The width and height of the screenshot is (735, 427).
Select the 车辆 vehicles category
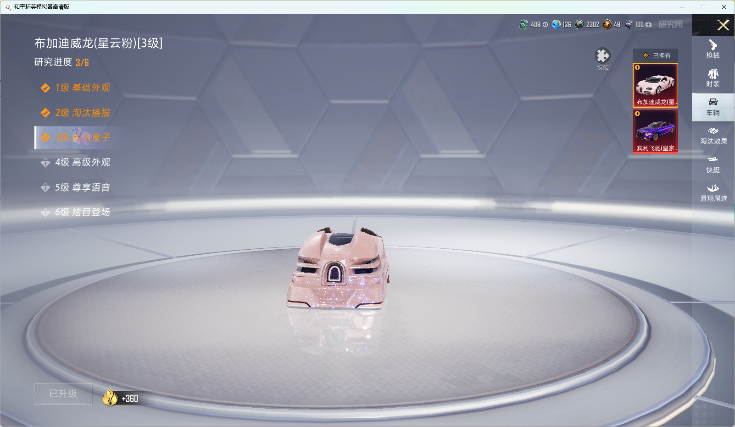[x=713, y=107]
